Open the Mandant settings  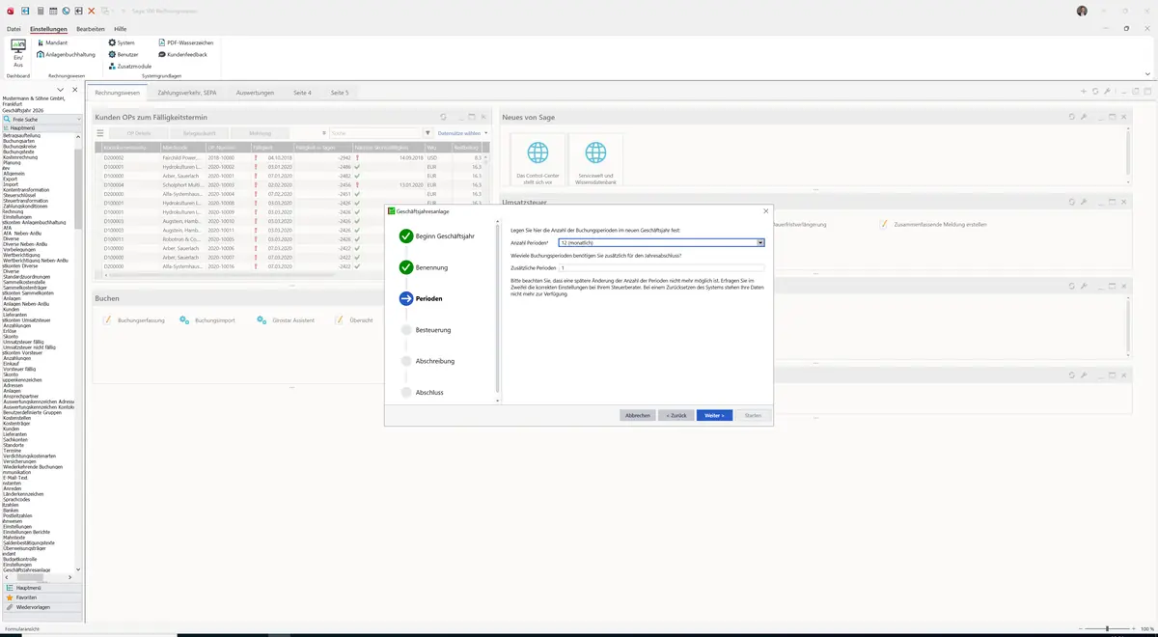[51, 43]
